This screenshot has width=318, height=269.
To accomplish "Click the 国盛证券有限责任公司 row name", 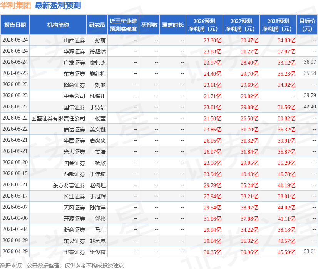I will (x=58, y=118).
